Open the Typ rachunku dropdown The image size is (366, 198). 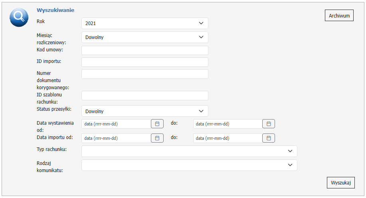pos(189,151)
